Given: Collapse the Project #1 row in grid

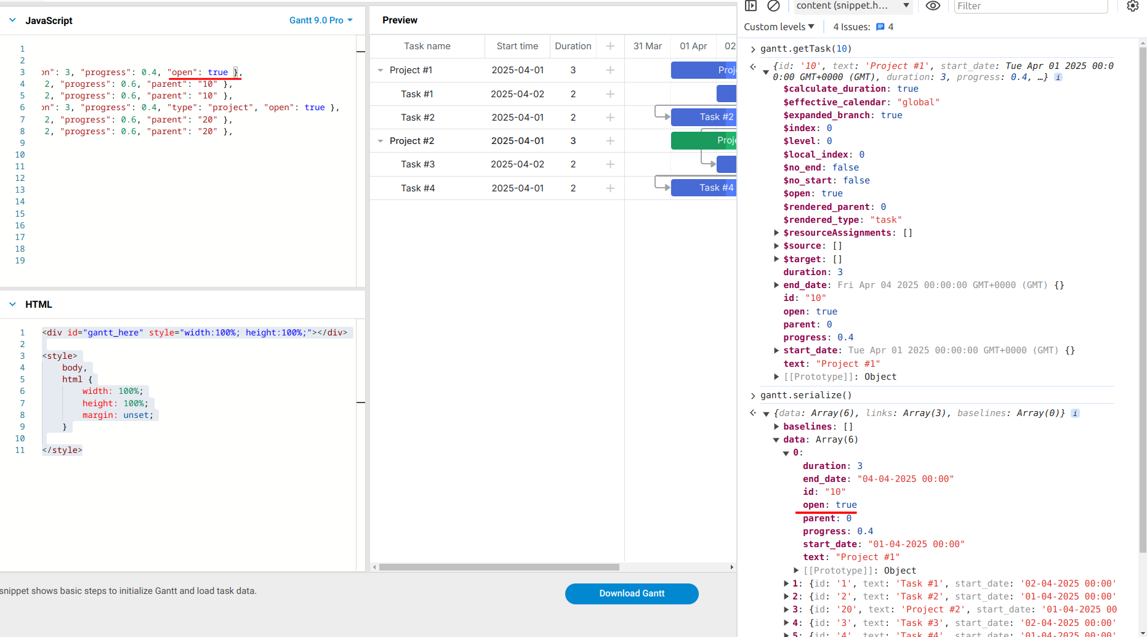Looking at the screenshot, I should pos(380,70).
